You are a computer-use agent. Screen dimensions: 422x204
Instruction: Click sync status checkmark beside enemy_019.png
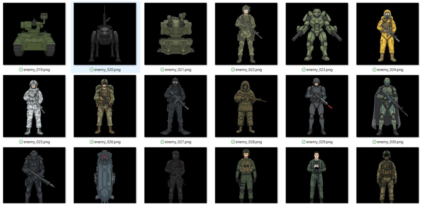(21, 70)
